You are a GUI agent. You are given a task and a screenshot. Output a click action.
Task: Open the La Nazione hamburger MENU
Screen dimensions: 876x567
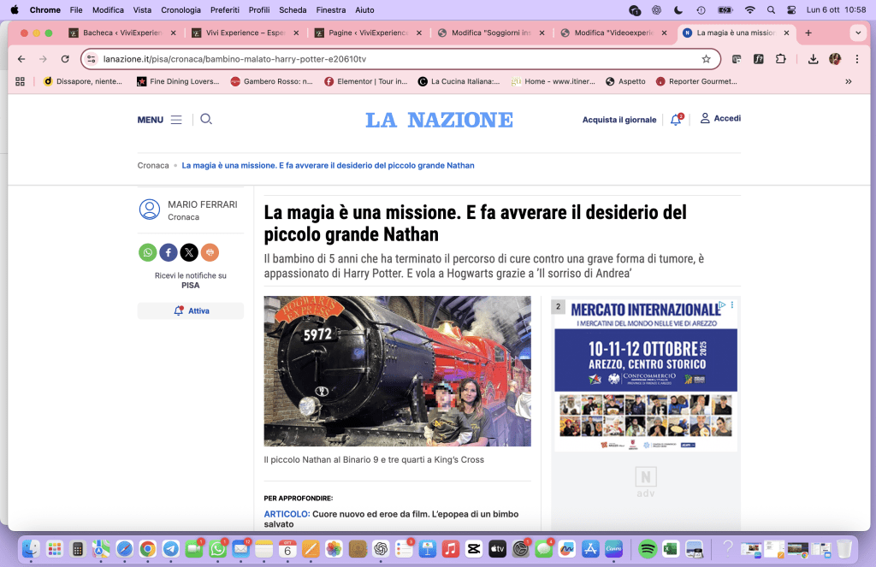click(x=159, y=120)
